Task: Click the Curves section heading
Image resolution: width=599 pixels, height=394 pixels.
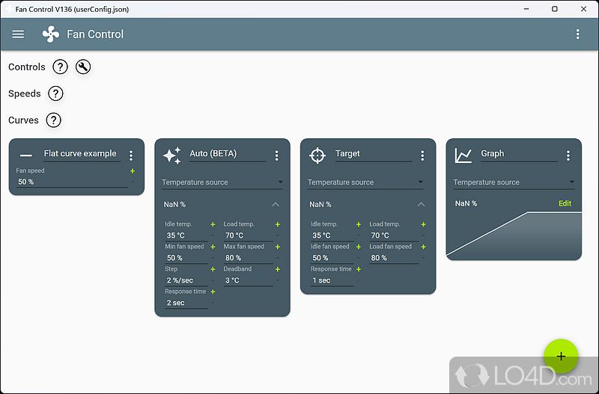Action: [x=23, y=120]
